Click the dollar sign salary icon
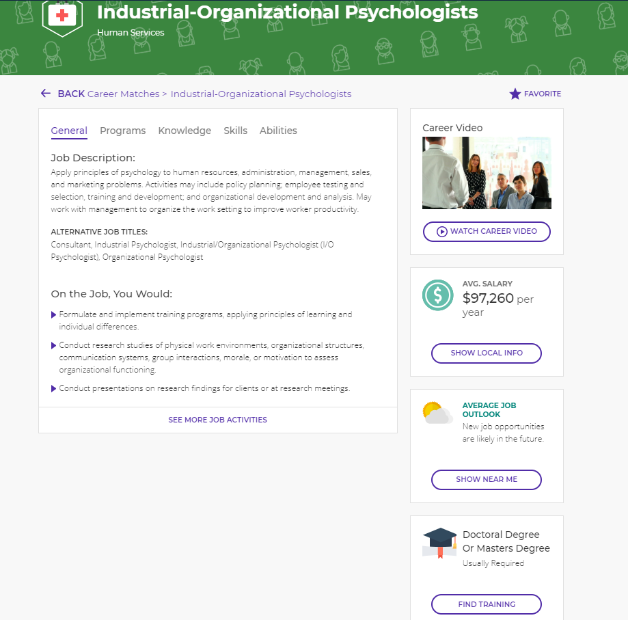This screenshot has width=628, height=620. coord(438,295)
